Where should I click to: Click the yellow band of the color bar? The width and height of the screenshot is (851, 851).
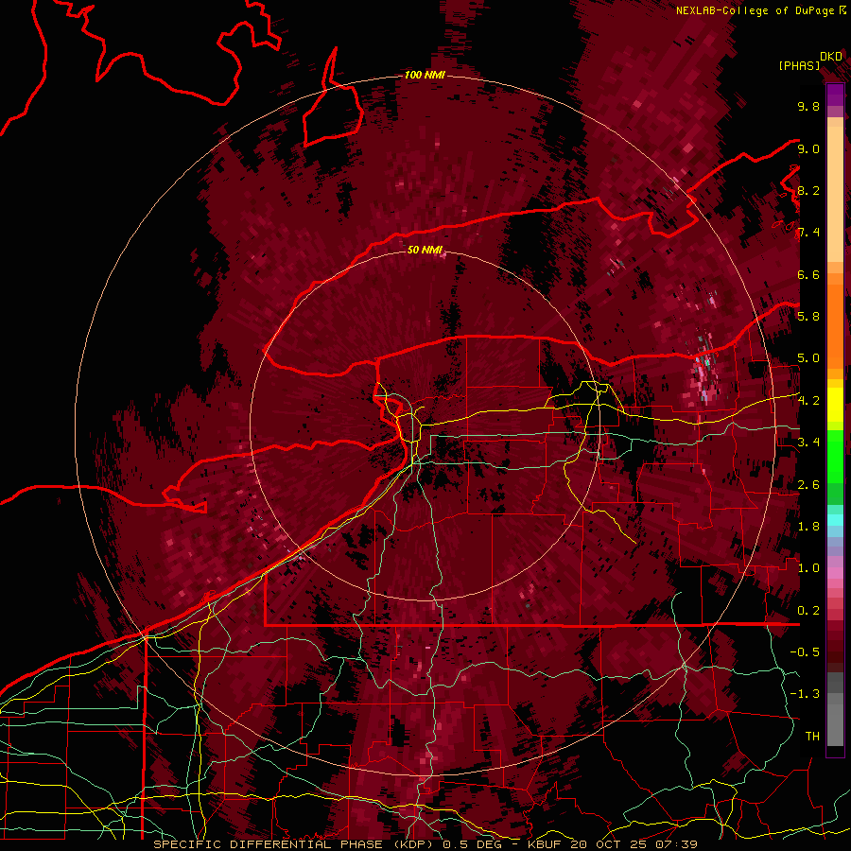click(x=835, y=405)
